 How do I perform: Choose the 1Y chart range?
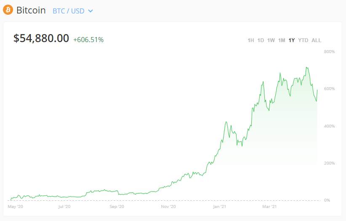pyautogui.click(x=292, y=40)
